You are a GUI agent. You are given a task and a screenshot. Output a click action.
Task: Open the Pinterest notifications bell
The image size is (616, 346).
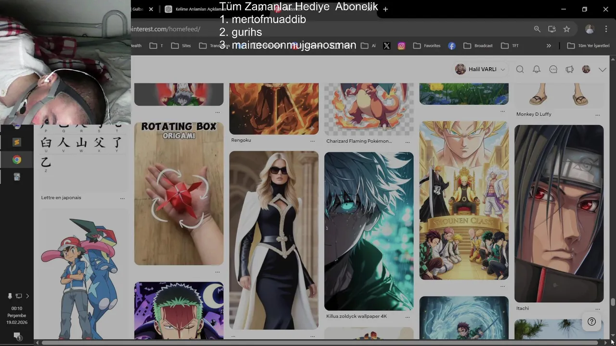537,70
